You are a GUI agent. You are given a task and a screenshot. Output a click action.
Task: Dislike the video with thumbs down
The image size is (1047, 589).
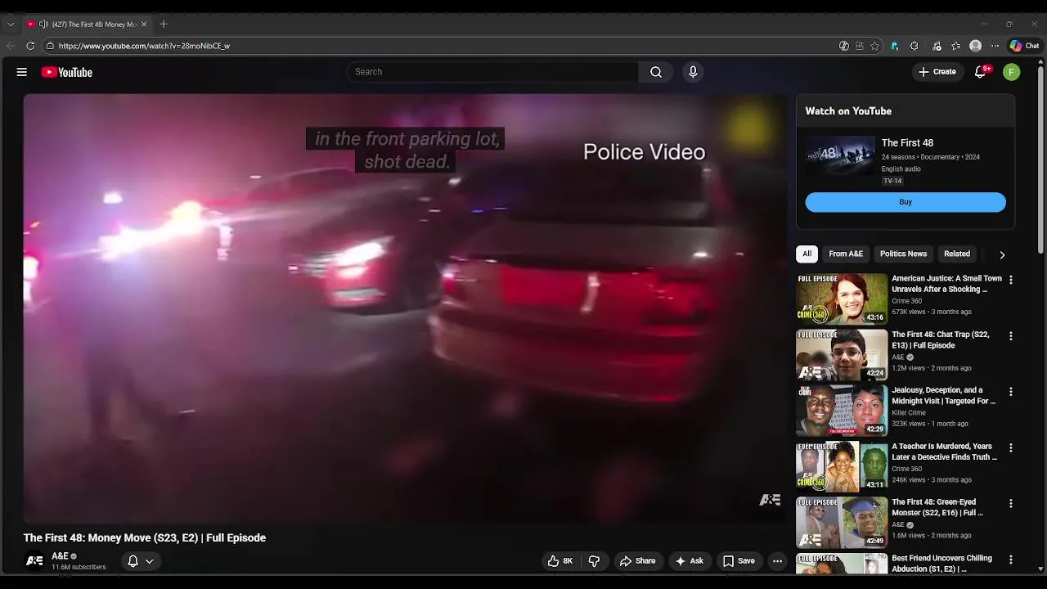[594, 561]
